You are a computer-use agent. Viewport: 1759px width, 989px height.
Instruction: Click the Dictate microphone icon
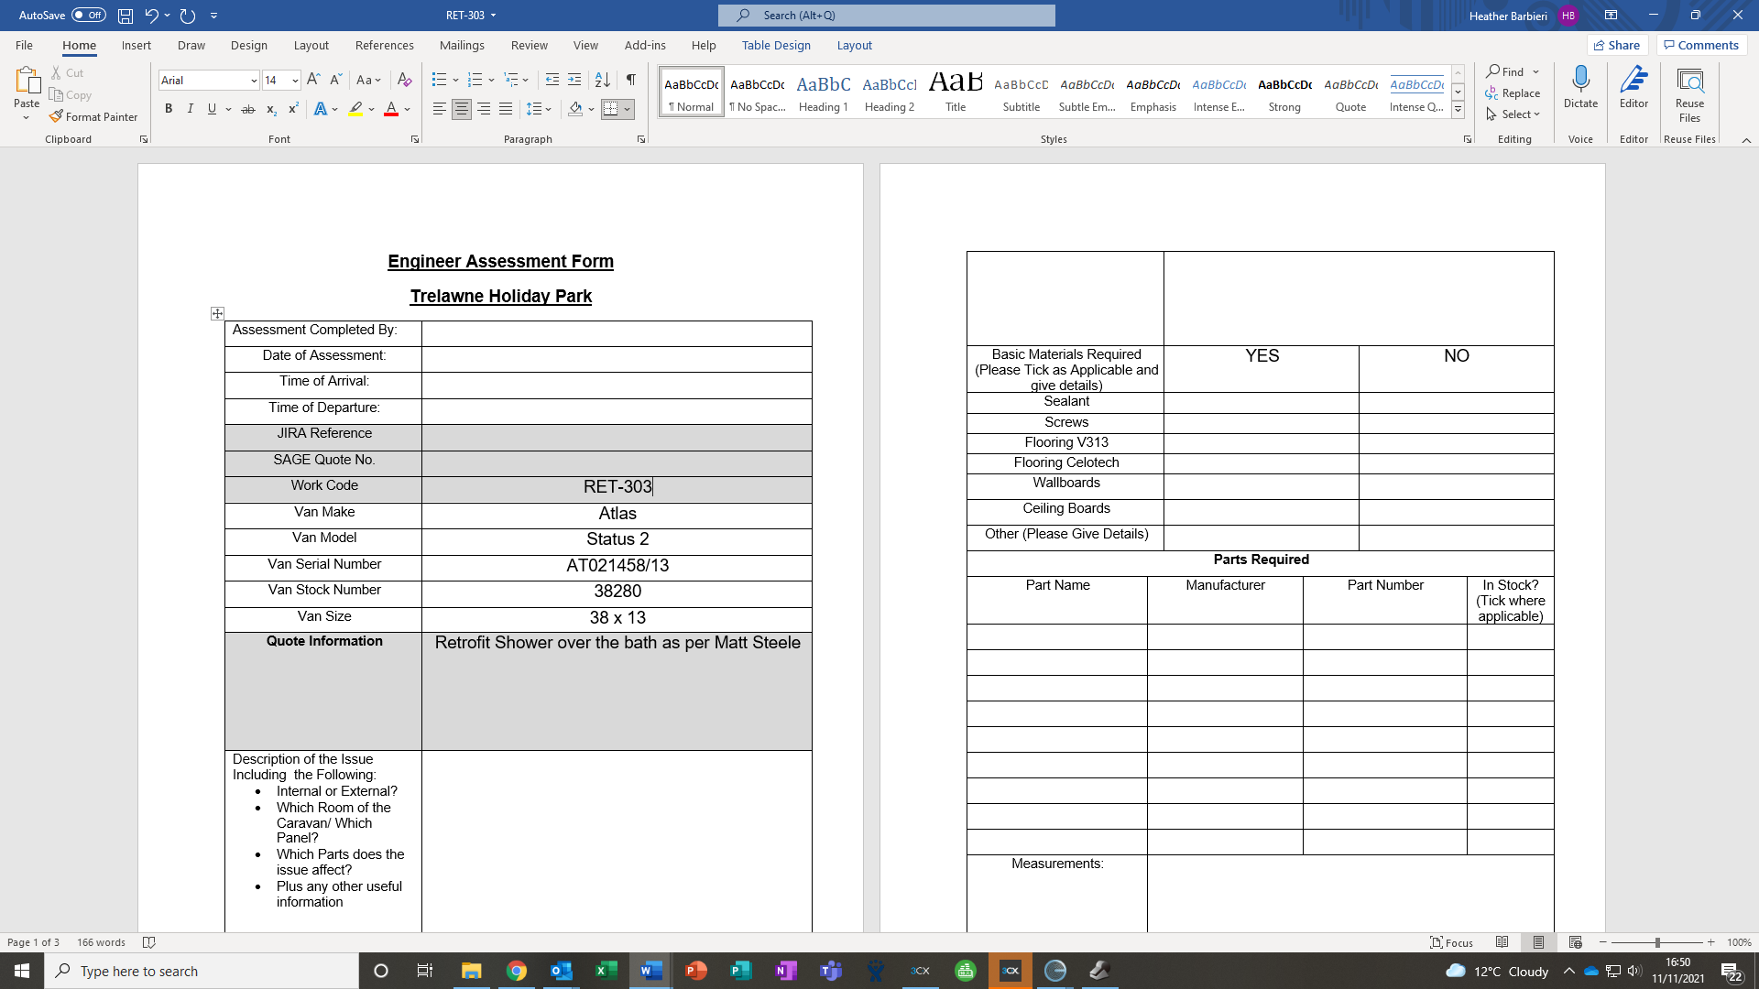(x=1580, y=81)
